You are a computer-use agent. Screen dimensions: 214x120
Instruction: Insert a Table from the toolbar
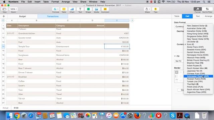click(x=64, y=9)
